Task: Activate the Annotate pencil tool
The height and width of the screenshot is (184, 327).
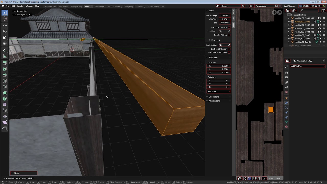Action: coord(5,50)
